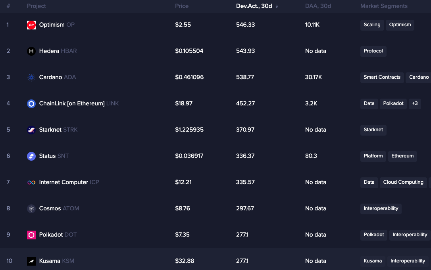This screenshot has width=431, height=270.
Task: Click Optimism price $2.55
Action: pos(183,25)
